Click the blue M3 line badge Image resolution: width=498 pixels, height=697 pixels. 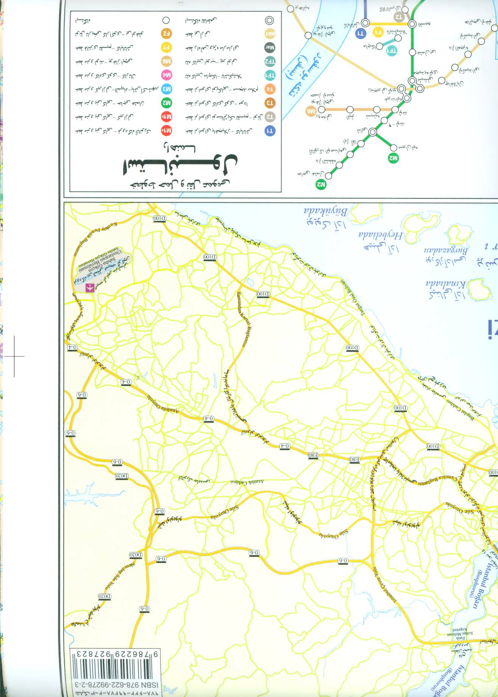click(x=167, y=89)
